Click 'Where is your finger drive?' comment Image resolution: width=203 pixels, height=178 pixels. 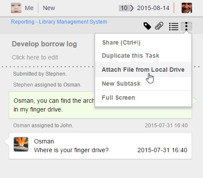[71, 150]
